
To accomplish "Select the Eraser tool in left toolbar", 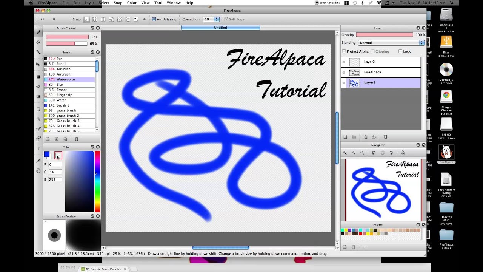I will pos(38,42).
